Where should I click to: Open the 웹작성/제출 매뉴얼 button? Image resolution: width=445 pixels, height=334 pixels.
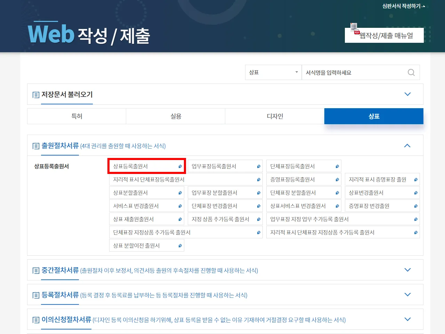(x=386, y=35)
